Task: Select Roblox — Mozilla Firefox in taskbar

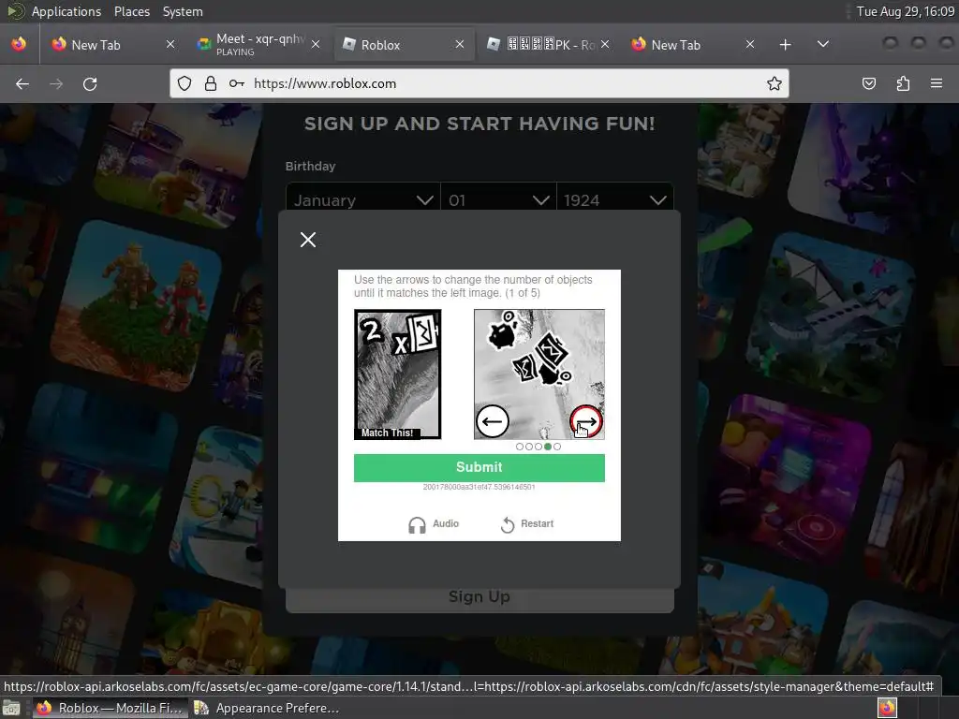Action: [x=109, y=708]
